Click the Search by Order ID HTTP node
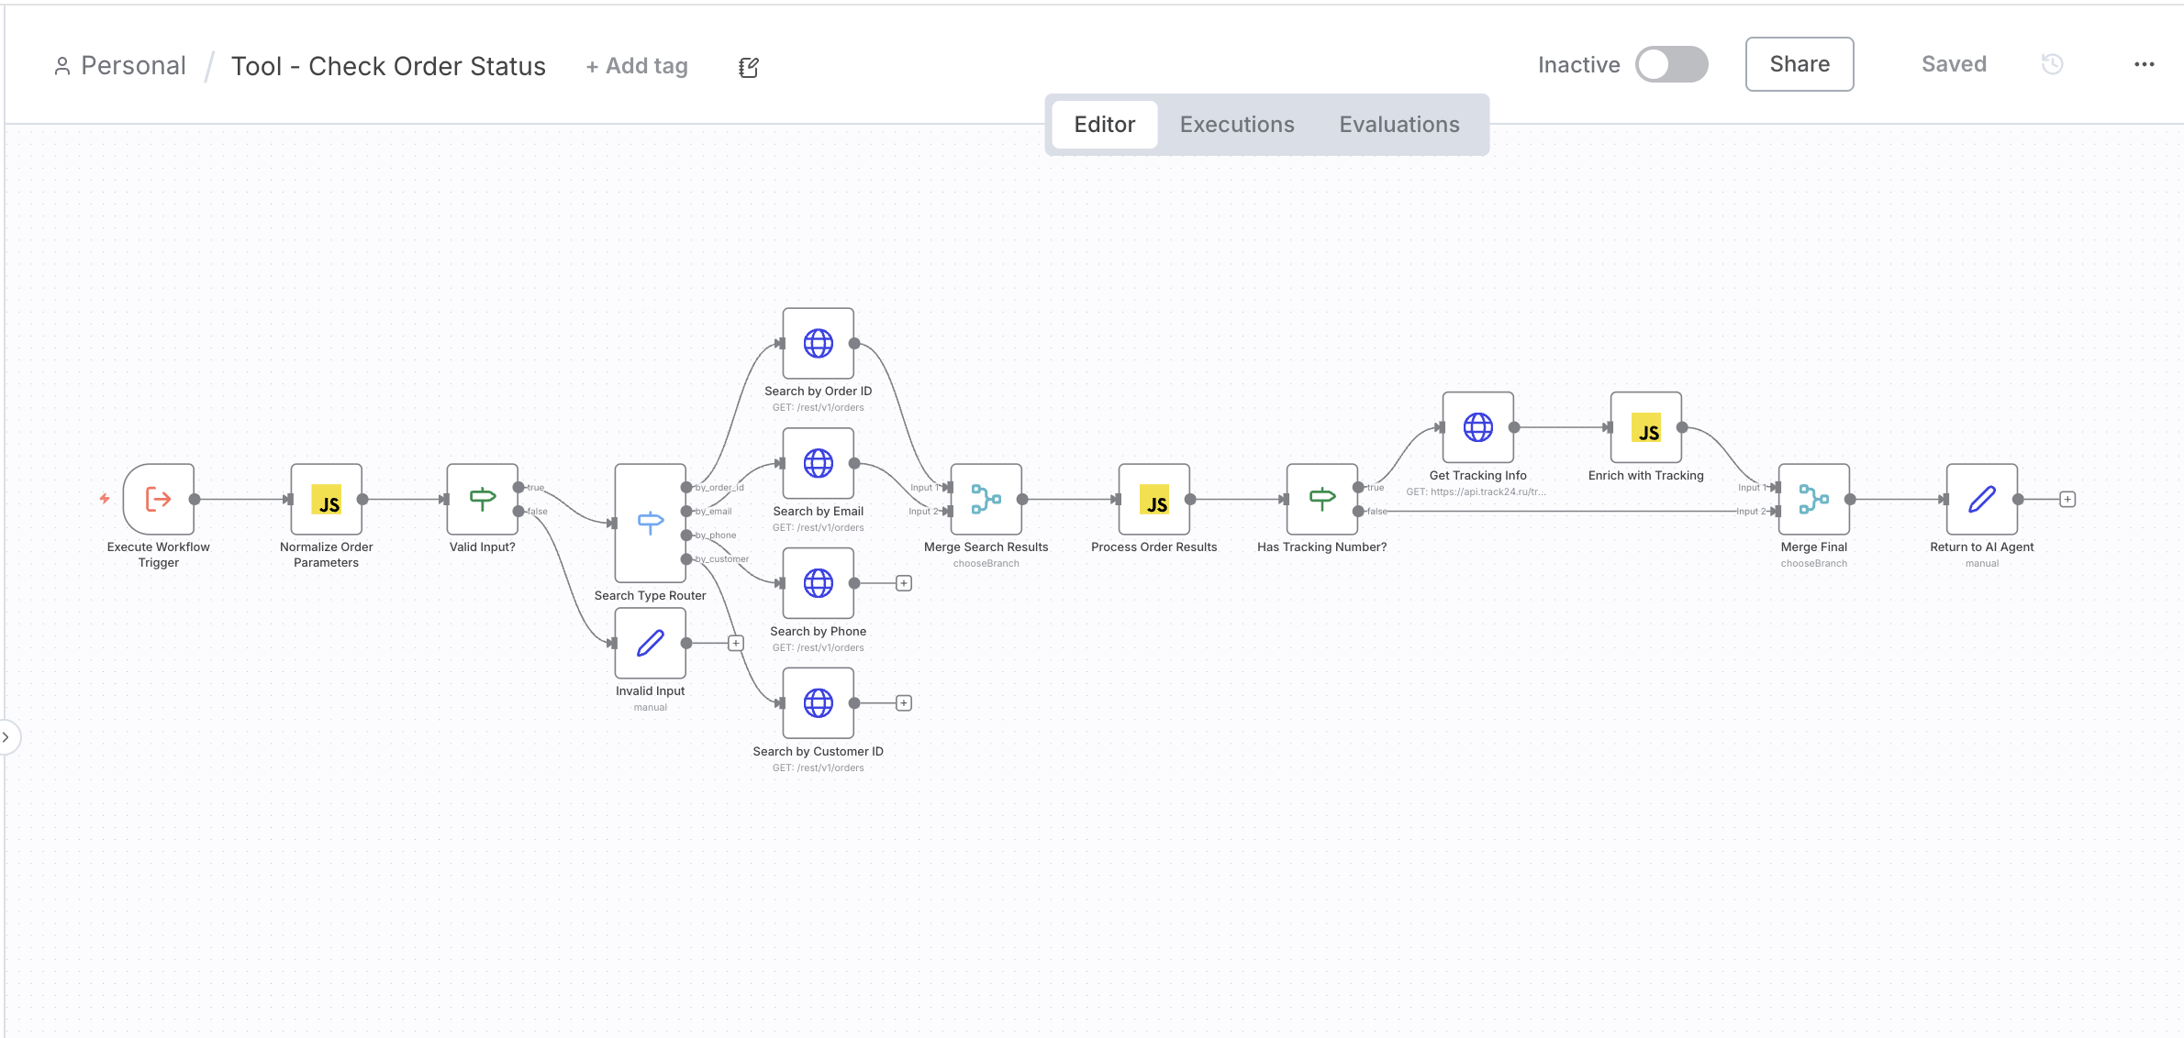Viewport: 2184px width, 1038px height. click(818, 343)
